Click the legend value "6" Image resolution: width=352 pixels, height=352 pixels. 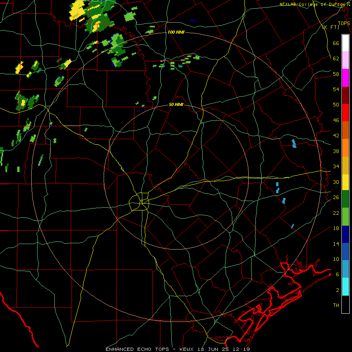337,275
